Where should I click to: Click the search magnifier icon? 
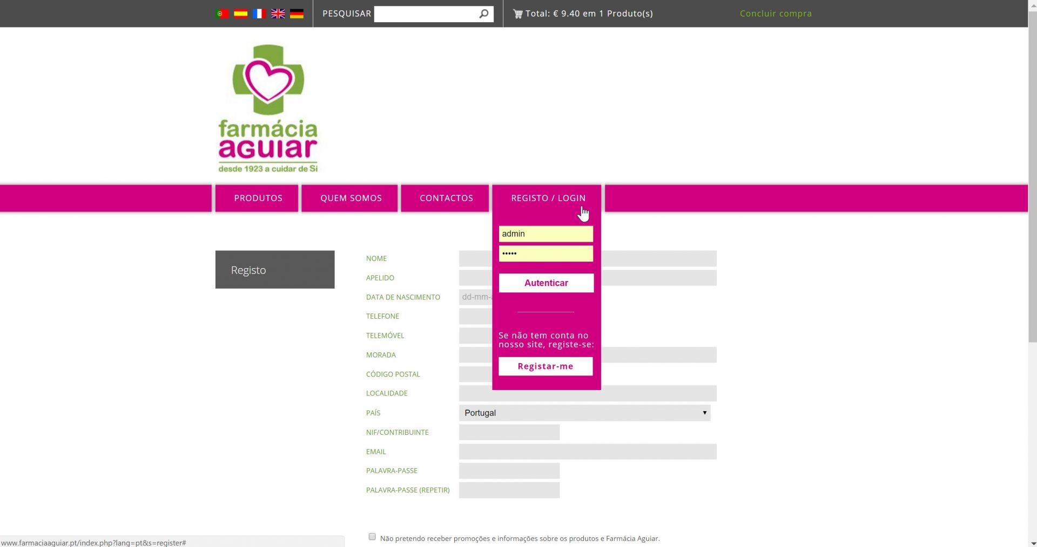[x=484, y=13]
